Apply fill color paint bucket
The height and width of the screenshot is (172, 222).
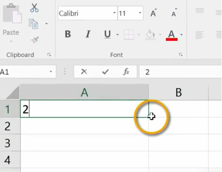point(150,35)
